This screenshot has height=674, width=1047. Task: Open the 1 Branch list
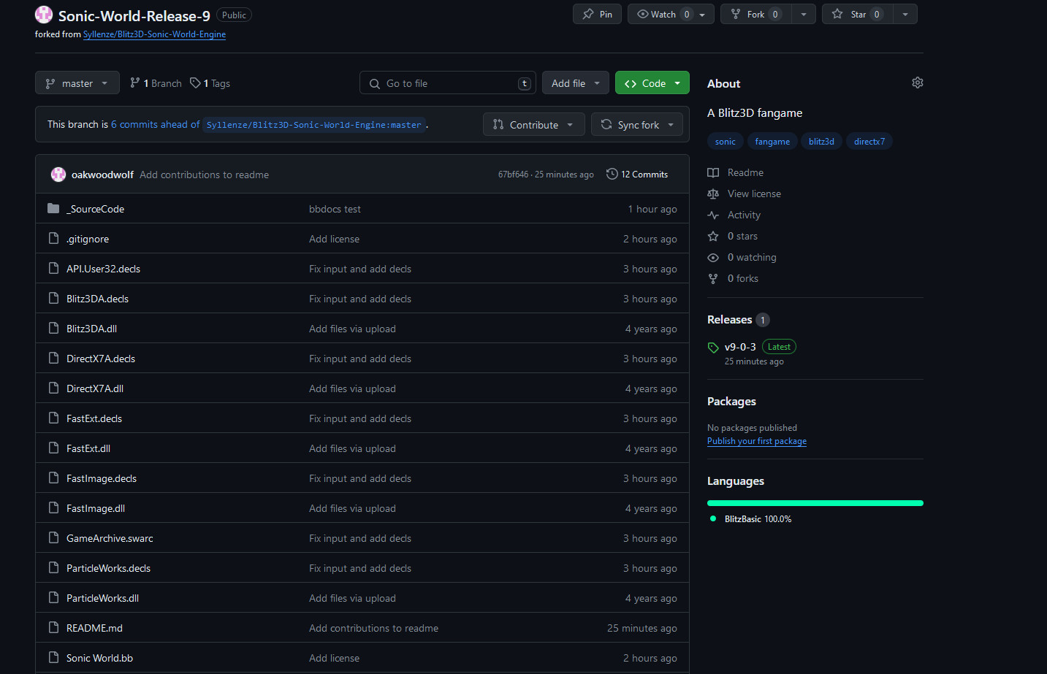(x=156, y=83)
